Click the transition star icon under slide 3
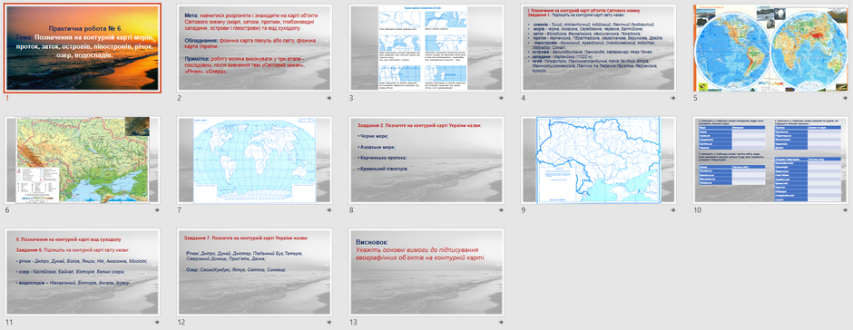The image size is (853, 330). point(501,98)
